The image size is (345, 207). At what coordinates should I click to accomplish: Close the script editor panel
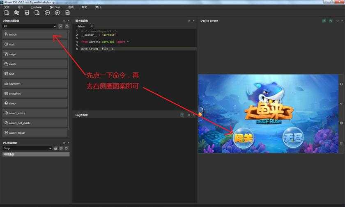pos(193,20)
